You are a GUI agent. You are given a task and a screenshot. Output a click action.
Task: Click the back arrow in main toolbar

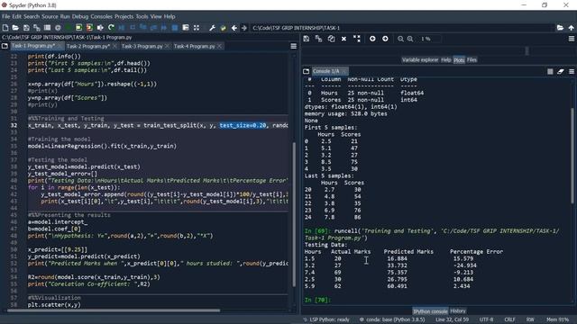click(234, 28)
